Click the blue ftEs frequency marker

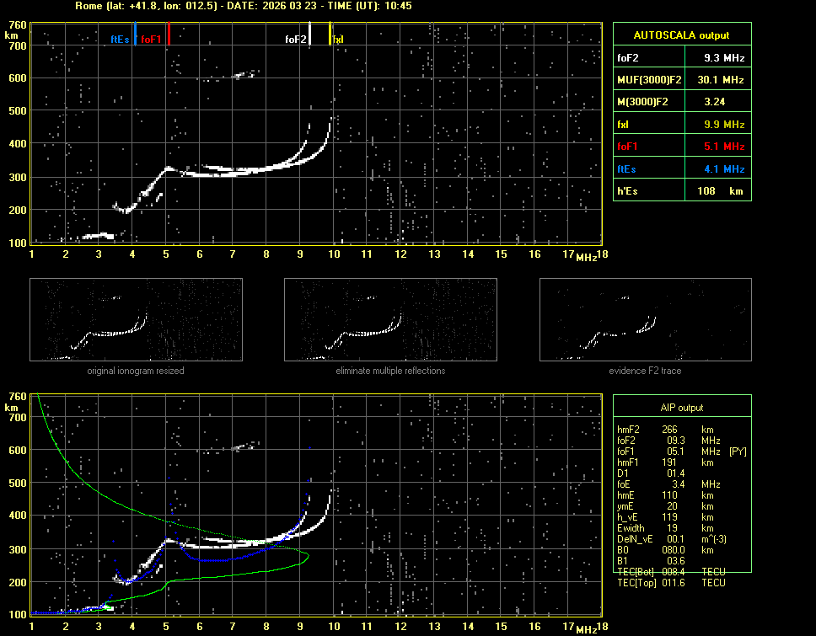[135, 35]
